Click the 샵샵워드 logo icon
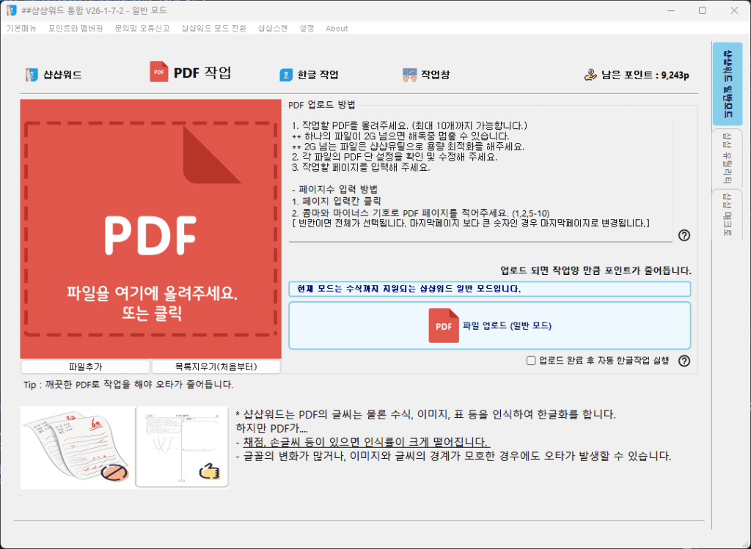 (32, 75)
